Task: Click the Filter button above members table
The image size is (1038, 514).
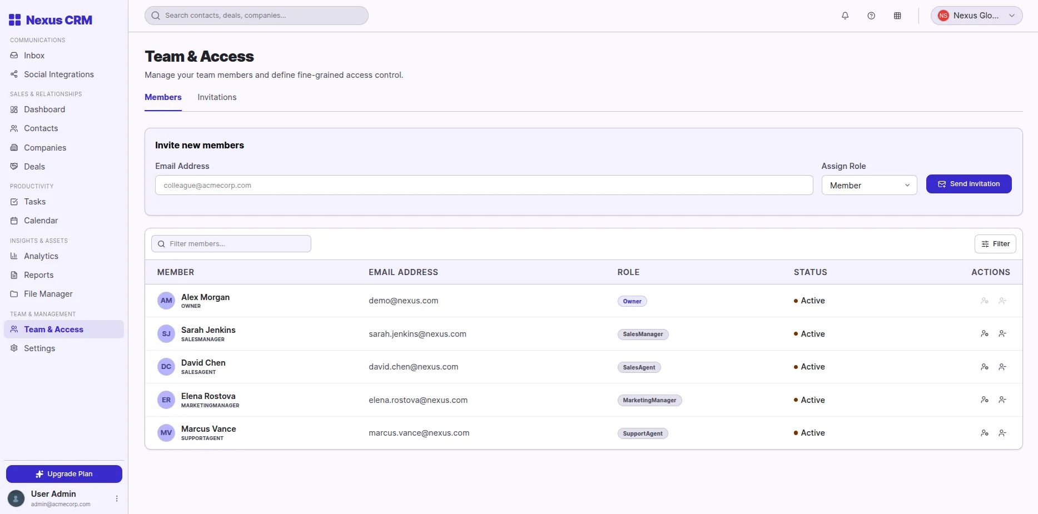Action: (x=995, y=244)
